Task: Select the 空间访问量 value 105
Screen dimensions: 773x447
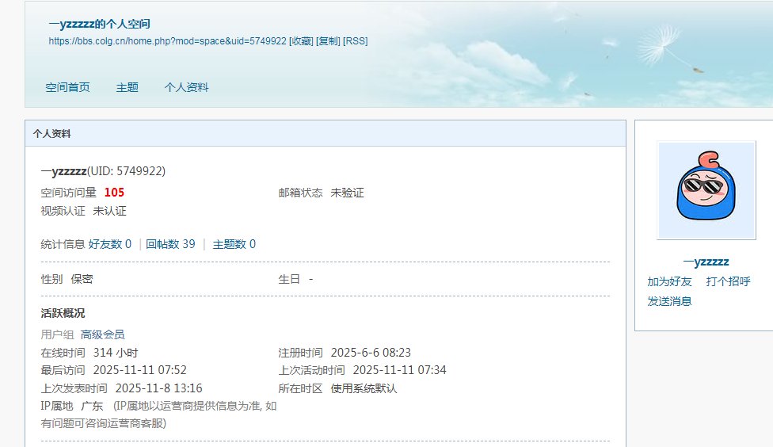Action: 114,193
